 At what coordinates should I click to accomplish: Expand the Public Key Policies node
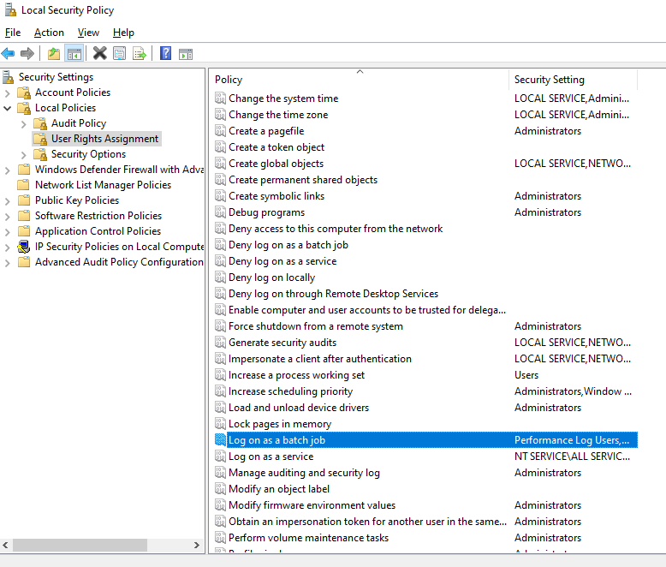(7, 201)
